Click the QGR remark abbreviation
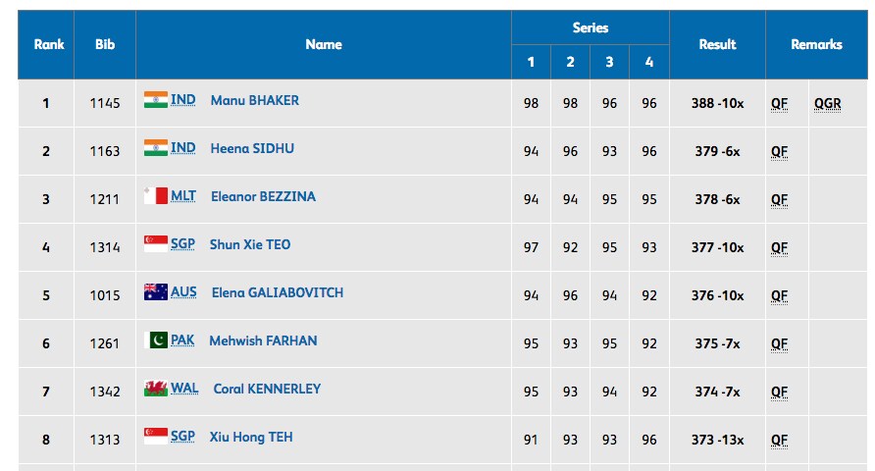Image resolution: width=875 pixels, height=471 pixels. coord(827,104)
